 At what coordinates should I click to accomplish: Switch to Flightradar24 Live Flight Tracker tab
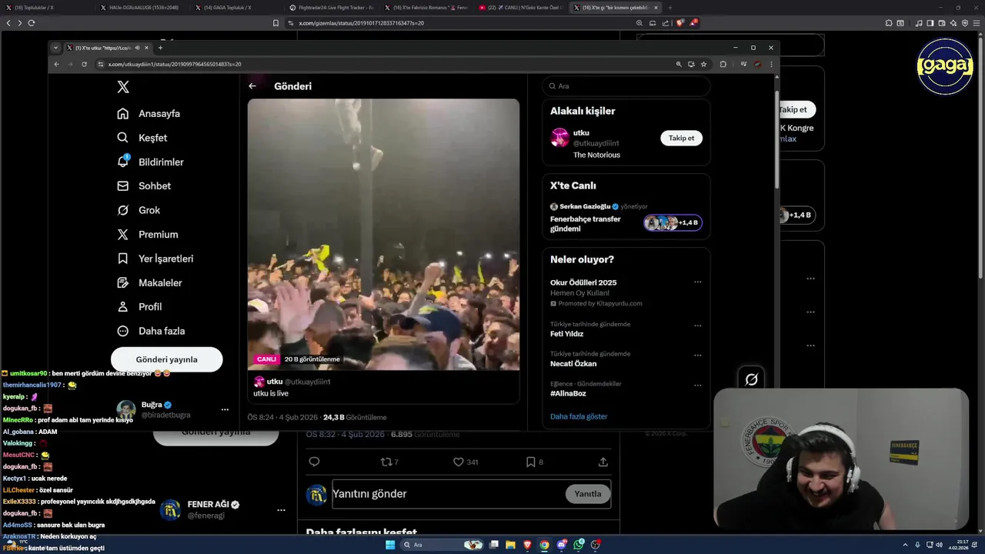coord(332,8)
